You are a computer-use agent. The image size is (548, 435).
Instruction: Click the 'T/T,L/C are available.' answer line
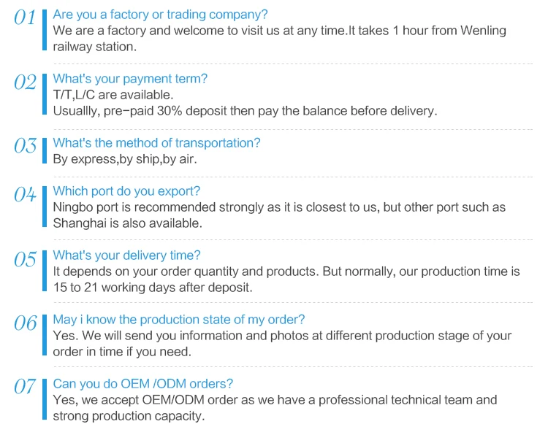coord(113,95)
